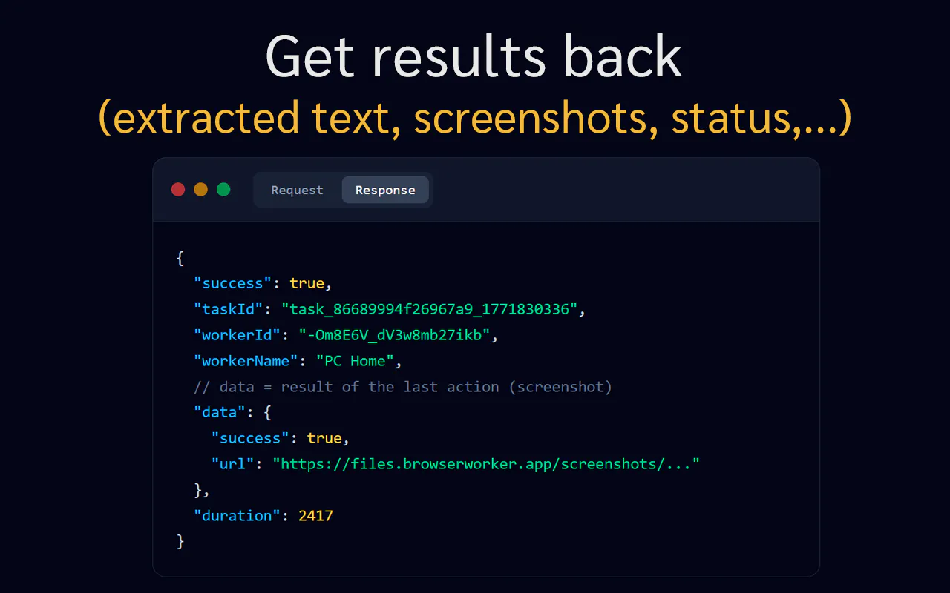Click the "taskId" key
Viewport: 950px width, 593px height.
[x=229, y=309]
